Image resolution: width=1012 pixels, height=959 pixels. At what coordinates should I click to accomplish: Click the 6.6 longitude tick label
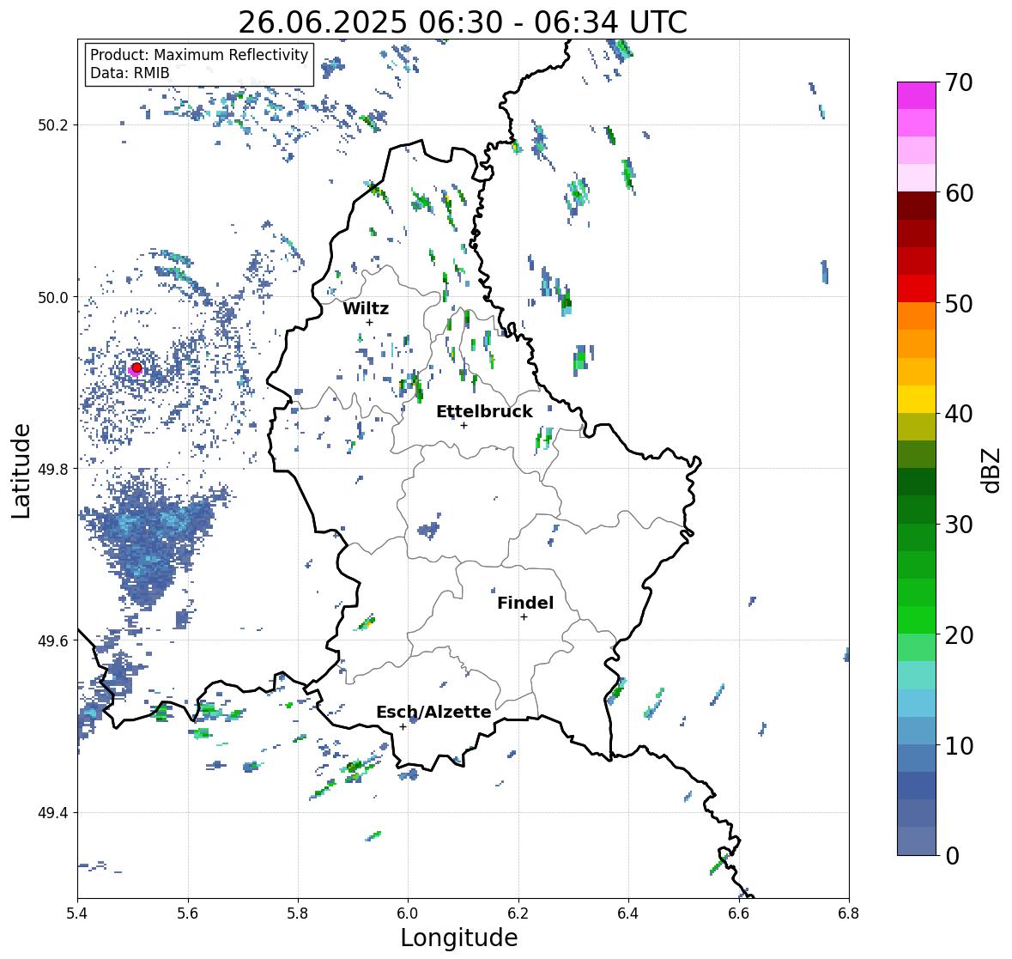click(x=738, y=913)
